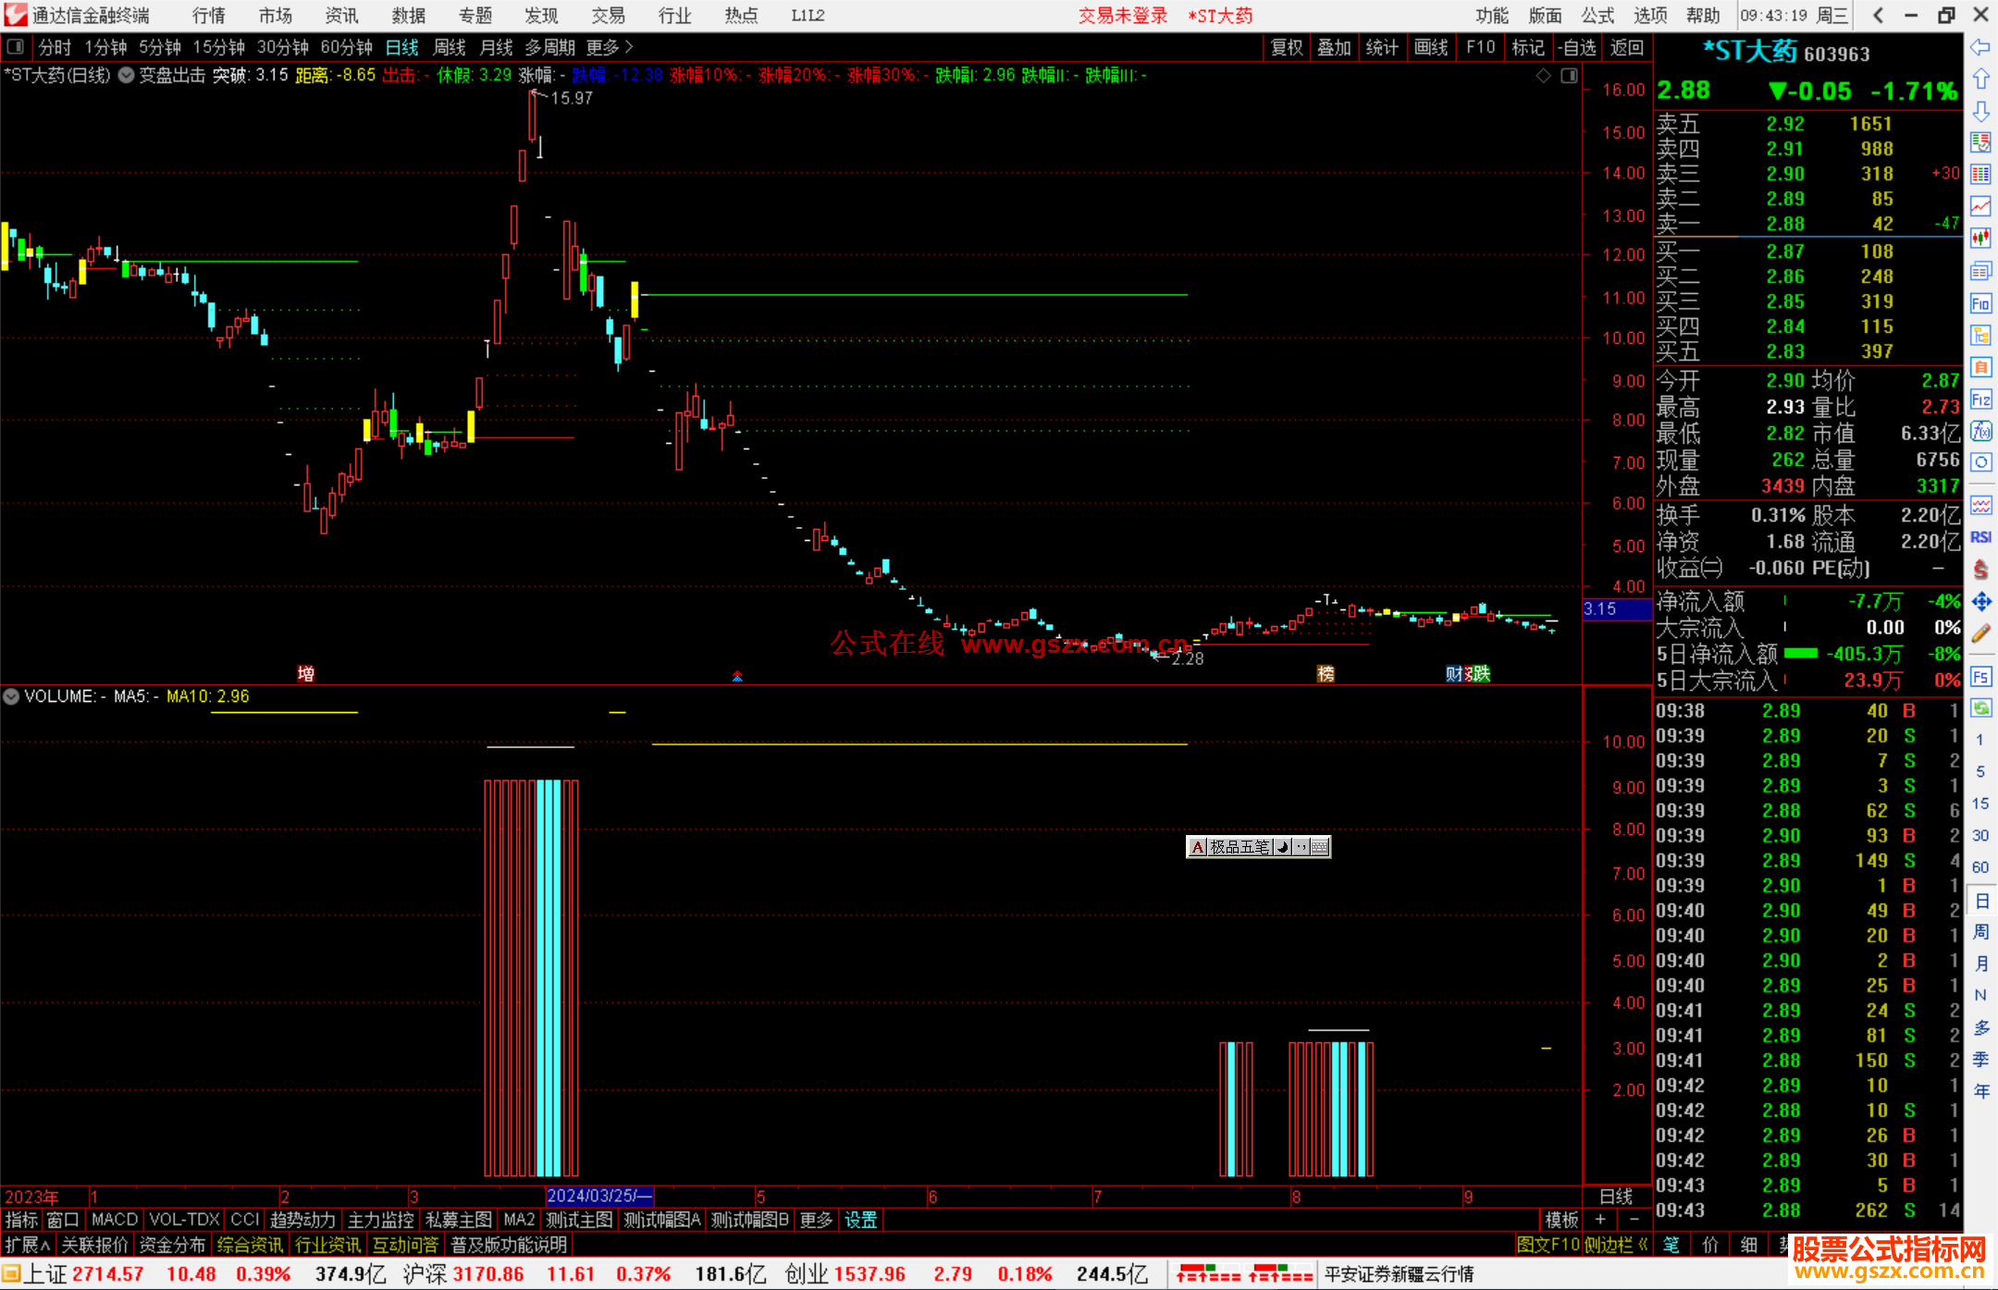Screen dimensions: 1998x1290
Task: Select the pencil drawing tool icon
Action: (x=1980, y=634)
